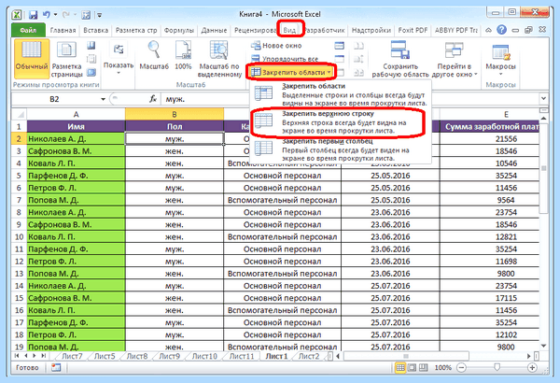The image size is (560, 383).
Task: Choose Закрепить первый столбец option
Action: [x=341, y=149]
